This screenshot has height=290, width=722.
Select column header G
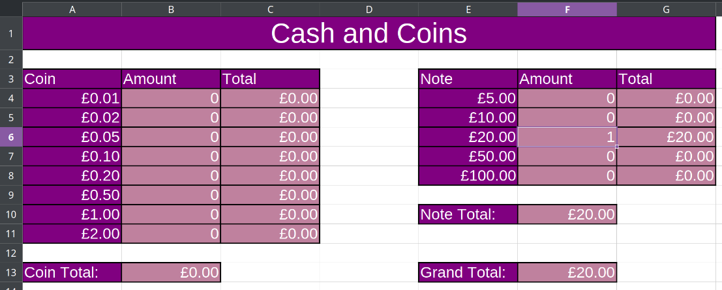click(666, 9)
